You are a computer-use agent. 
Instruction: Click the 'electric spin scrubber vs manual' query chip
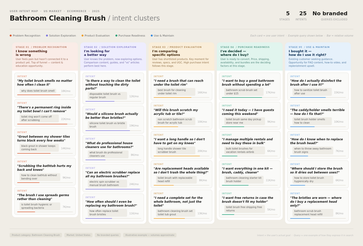pyautogui.click(x=107, y=184)
